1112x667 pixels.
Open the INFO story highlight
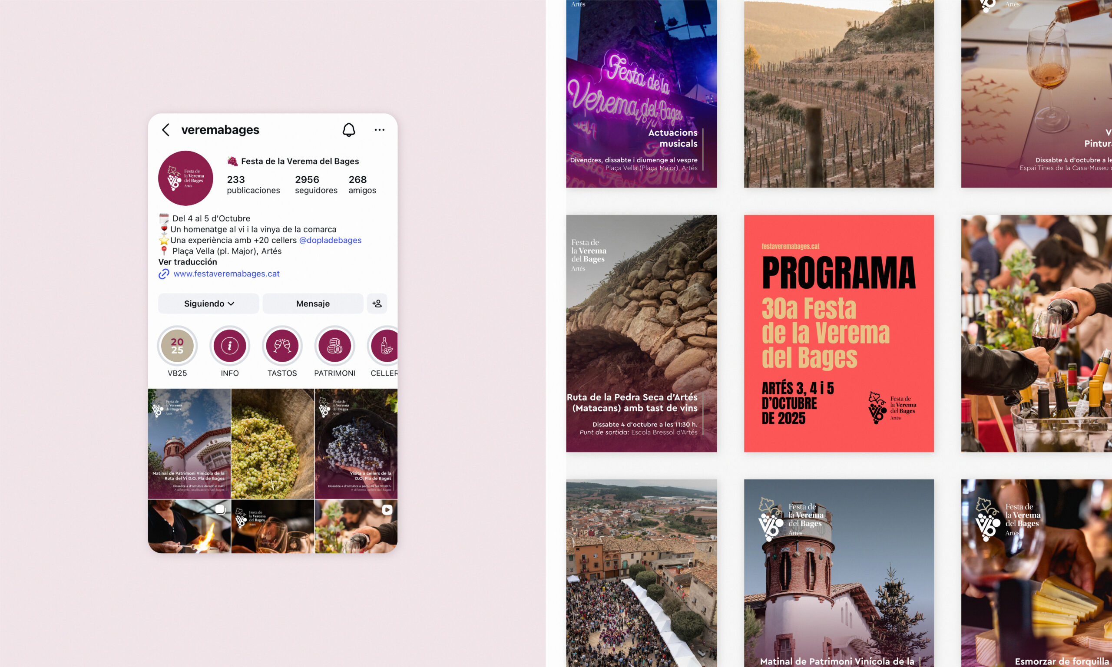pyautogui.click(x=230, y=346)
